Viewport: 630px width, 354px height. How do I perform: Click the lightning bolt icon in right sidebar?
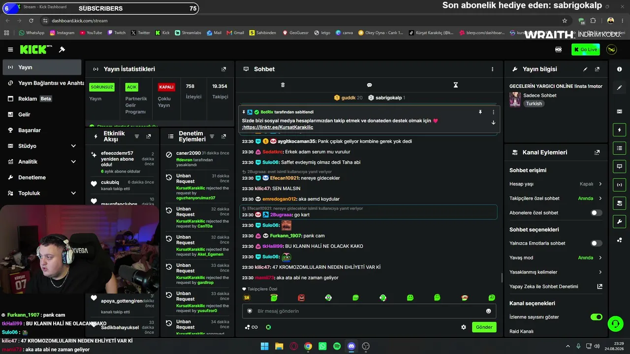(619, 130)
